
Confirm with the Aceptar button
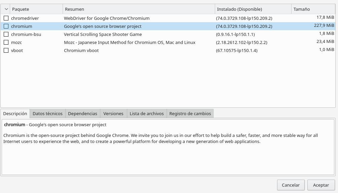click(x=321, y=185)
